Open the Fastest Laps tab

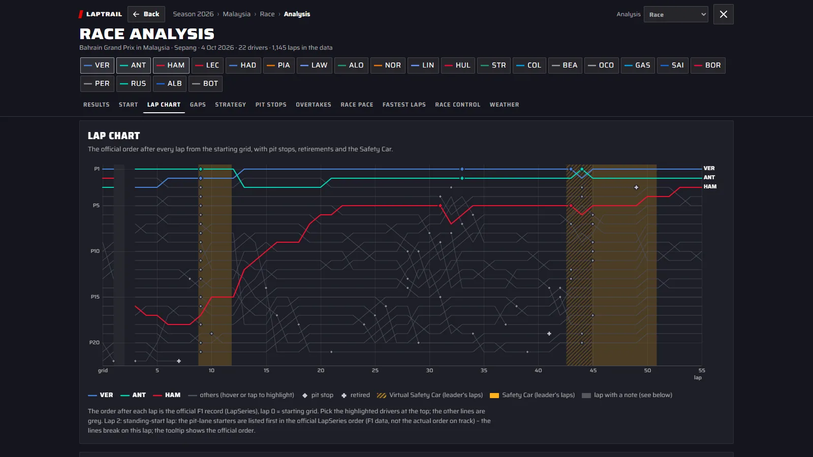click(x=404, y=105)
